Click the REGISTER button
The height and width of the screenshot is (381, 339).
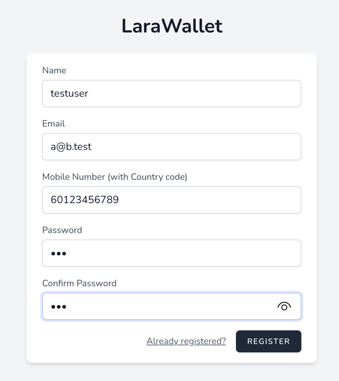268,341
